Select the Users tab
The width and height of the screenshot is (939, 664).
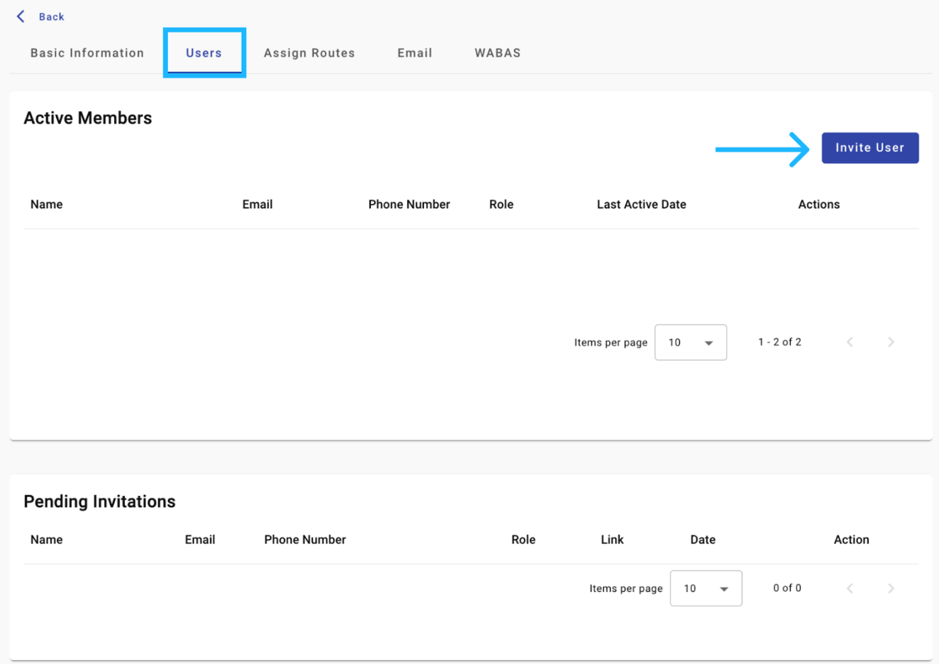pos(204,53)
